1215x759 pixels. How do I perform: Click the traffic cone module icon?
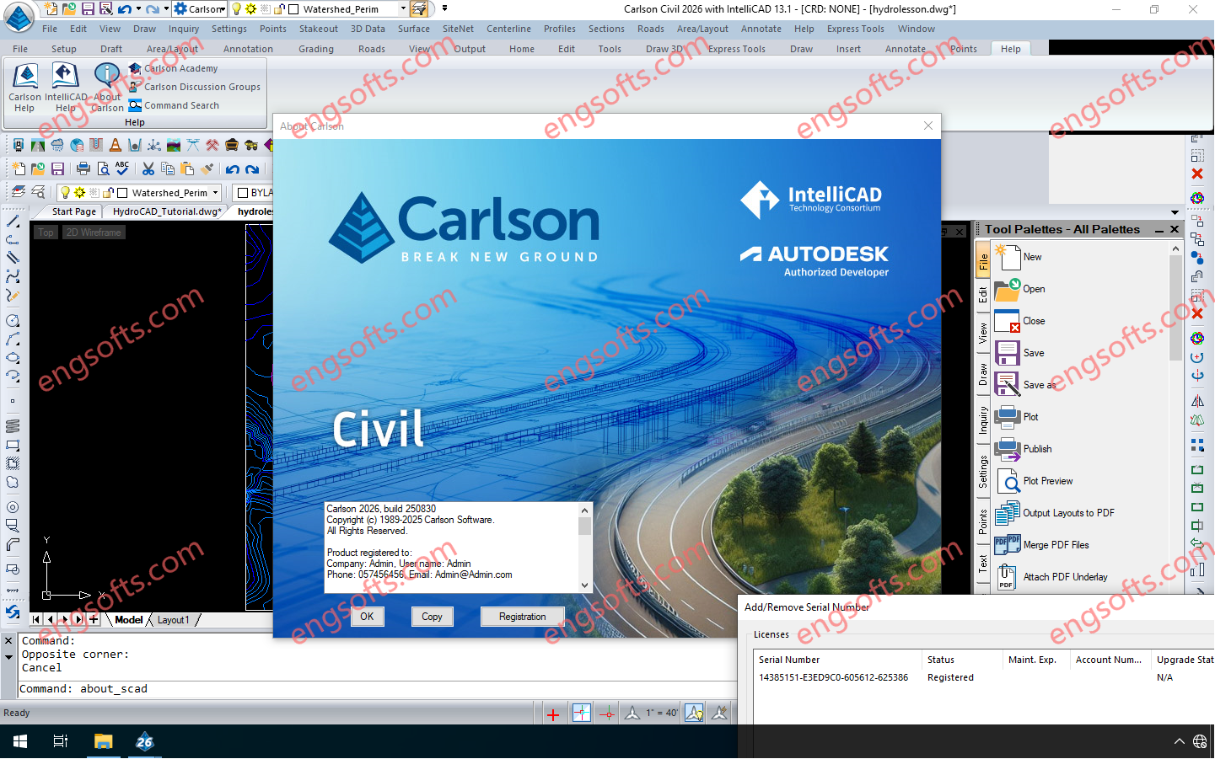click(x=115, y=145)
